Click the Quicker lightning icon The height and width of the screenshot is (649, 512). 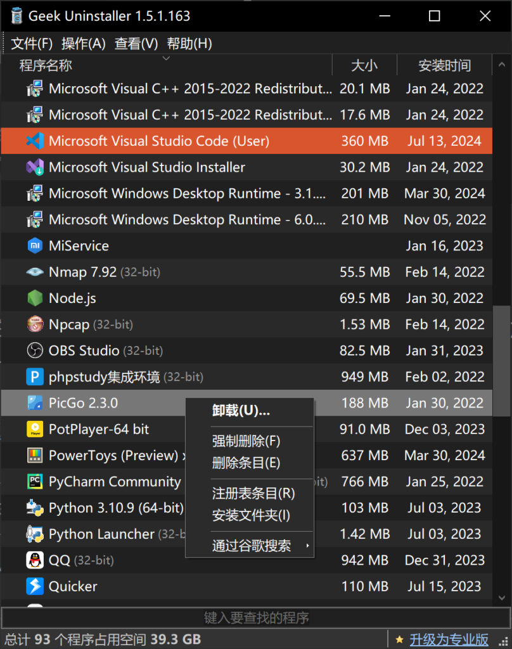click(35, 586)
